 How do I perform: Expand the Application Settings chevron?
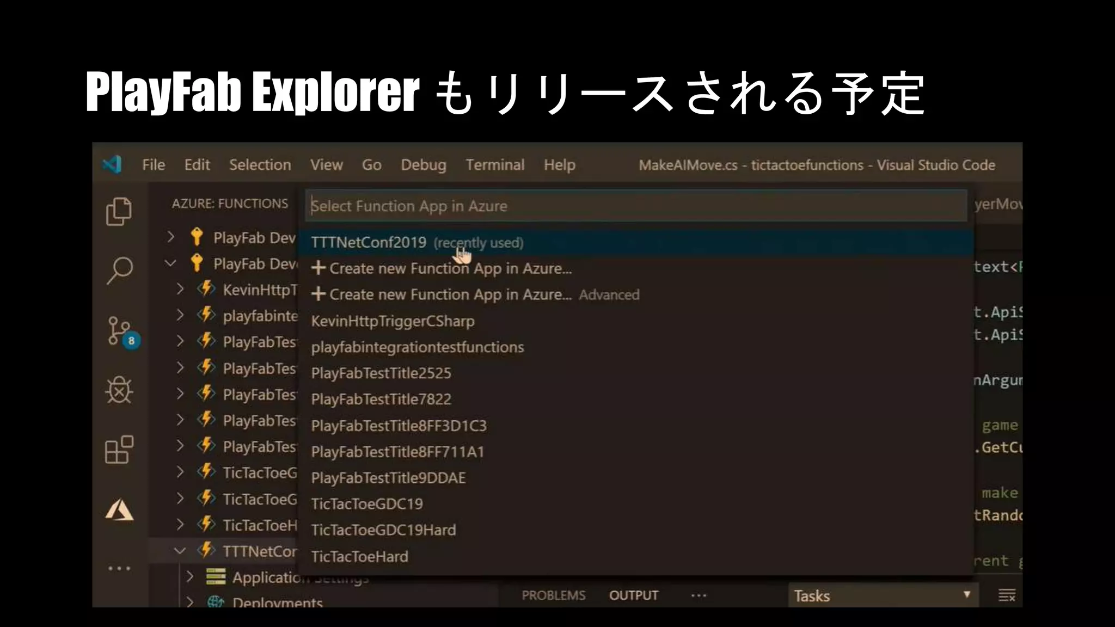tap(190, 576)
